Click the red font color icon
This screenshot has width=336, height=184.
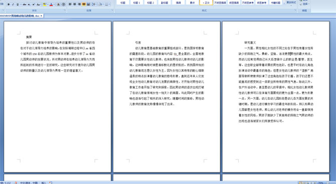coord(51,5)
